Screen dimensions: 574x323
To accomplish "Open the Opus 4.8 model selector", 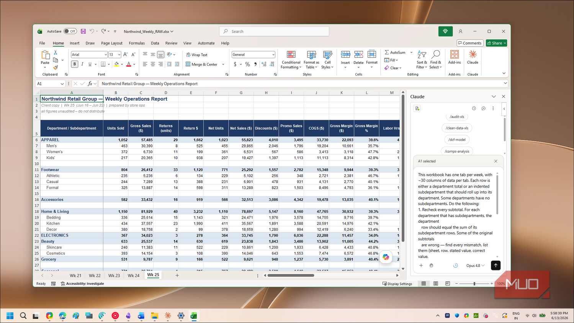I will coord(475,266).
